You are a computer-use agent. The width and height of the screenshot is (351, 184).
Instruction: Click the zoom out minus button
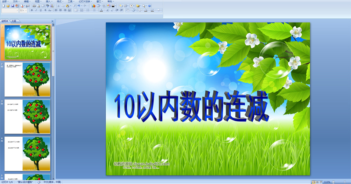pos(333,182)
